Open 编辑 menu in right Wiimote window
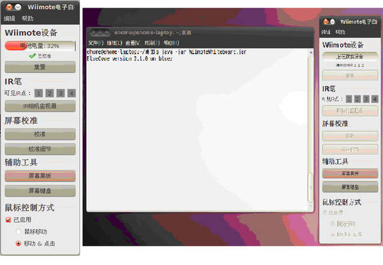Viewport: 383px width, 265px height. pyautogui.click(x=326, y=32)
